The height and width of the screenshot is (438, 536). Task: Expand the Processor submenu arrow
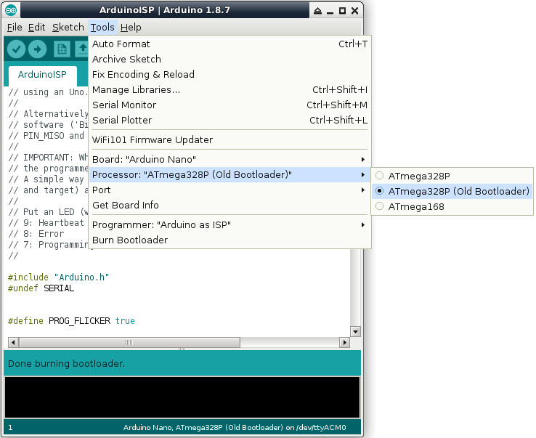click(362, 175)
